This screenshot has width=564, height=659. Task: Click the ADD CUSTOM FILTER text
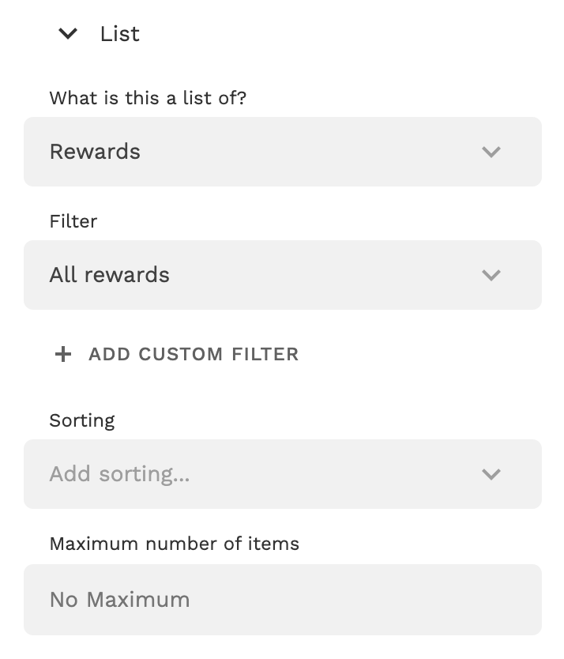(x=194, y=354)
